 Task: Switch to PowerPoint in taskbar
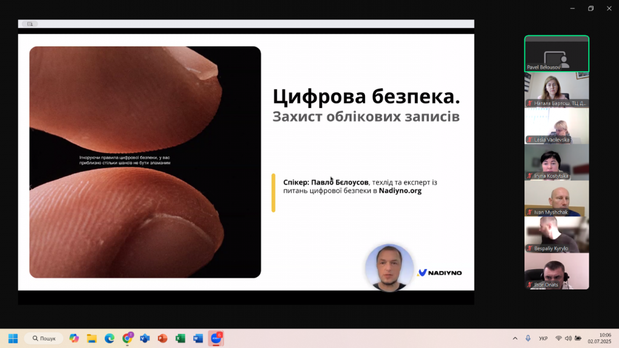pos(162,338)
